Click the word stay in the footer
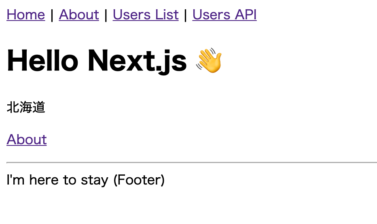 point(95,180)
